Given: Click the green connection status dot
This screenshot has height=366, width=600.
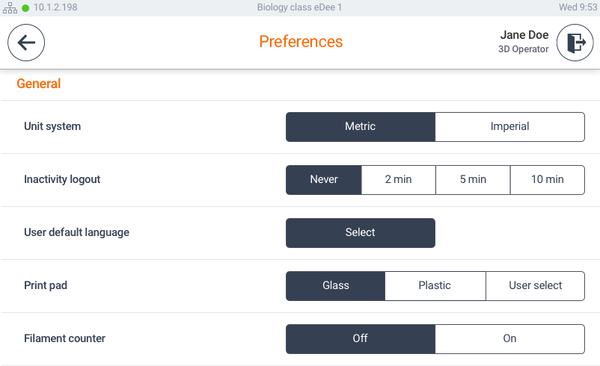Looking at the screenshot, I should pos(25,8).
